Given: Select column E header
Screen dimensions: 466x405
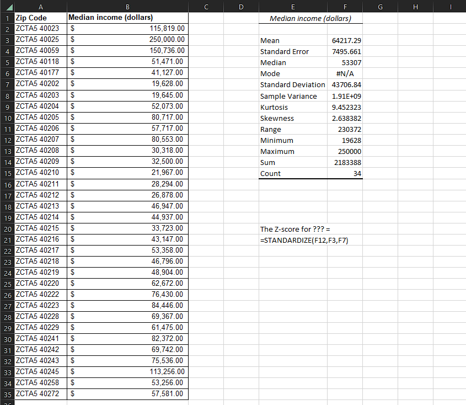Looking at the screenshot, I should 293,7.
